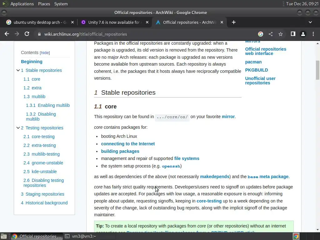Viewport: 320px width, 240px height.
Task: Open the openssh package link
Action: click(x=171, y=166)
